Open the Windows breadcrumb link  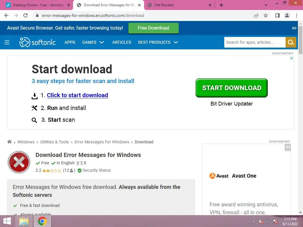[26, 142]
